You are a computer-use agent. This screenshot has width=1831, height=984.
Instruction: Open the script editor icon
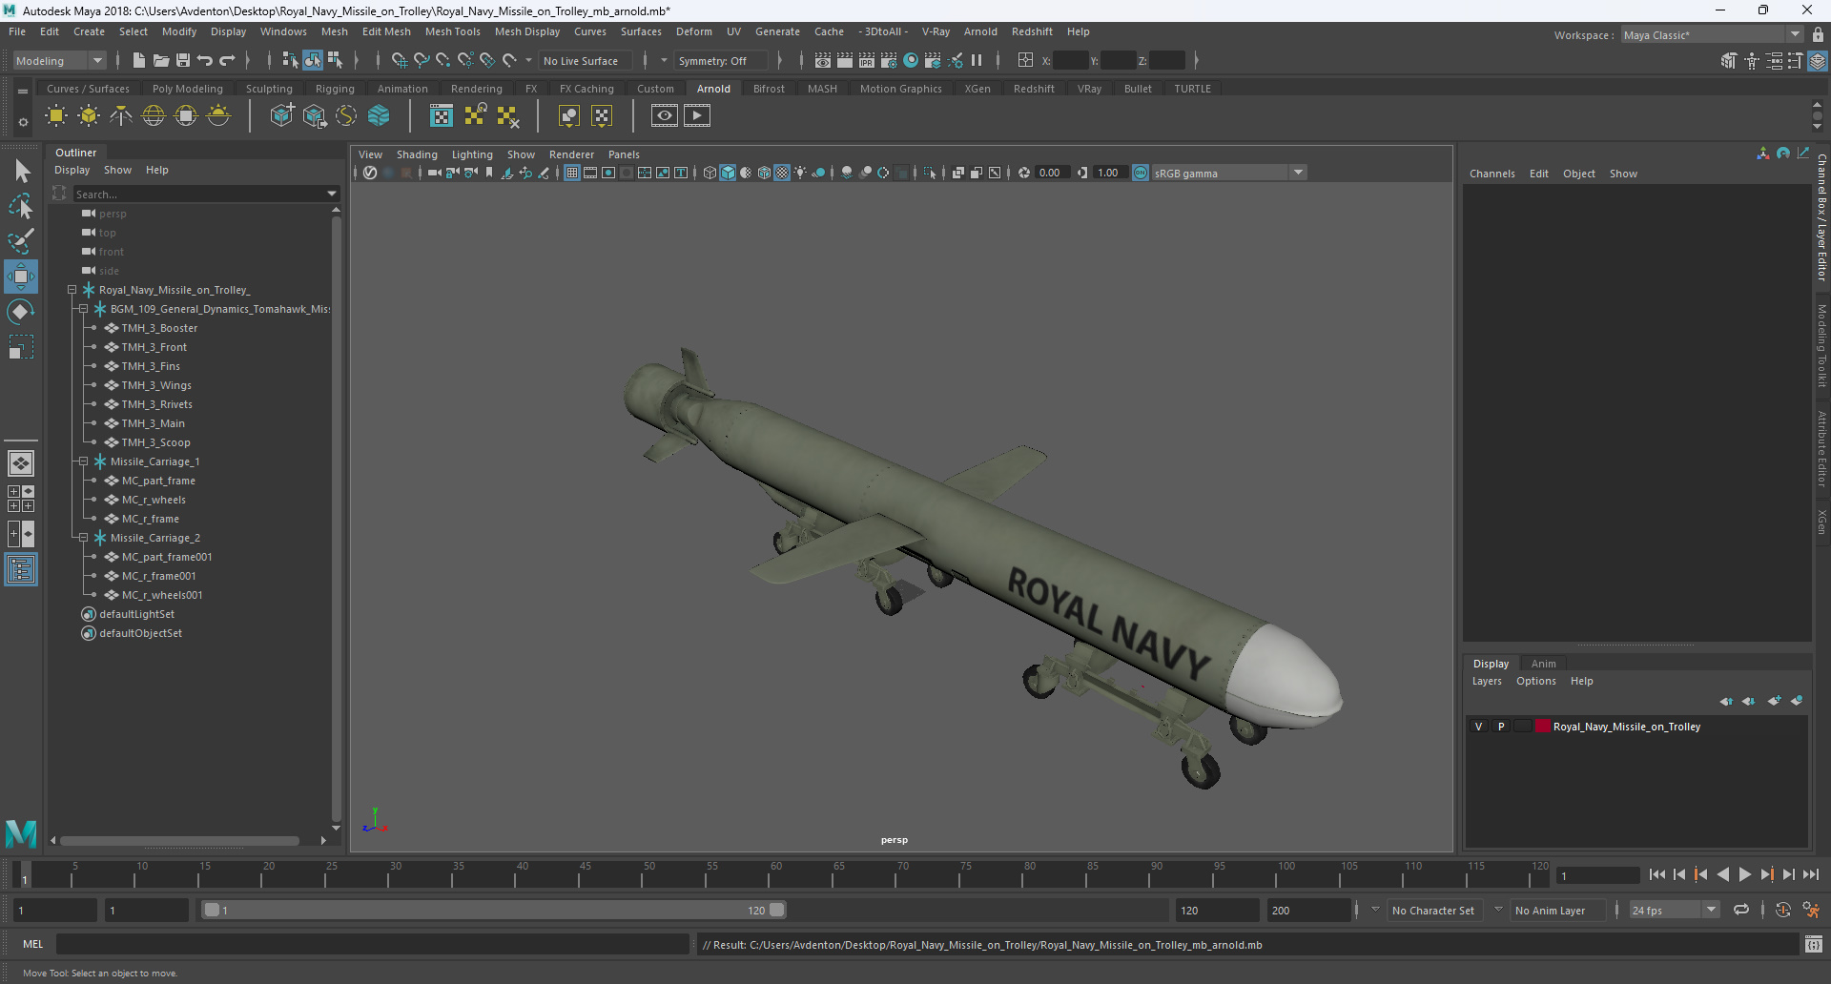click(1814, 944)
